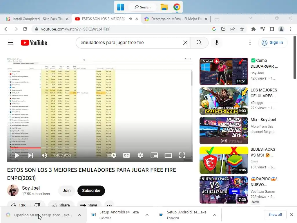Expand options for first canceled Setup_AndroidFs4 download
The width and height of the screenshot is (297, 223).
pyautogui.click(x=147, y=215)
